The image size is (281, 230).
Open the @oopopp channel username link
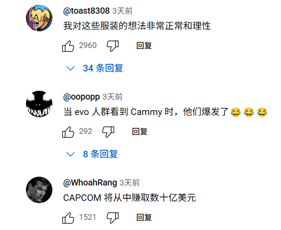[81, 97]
